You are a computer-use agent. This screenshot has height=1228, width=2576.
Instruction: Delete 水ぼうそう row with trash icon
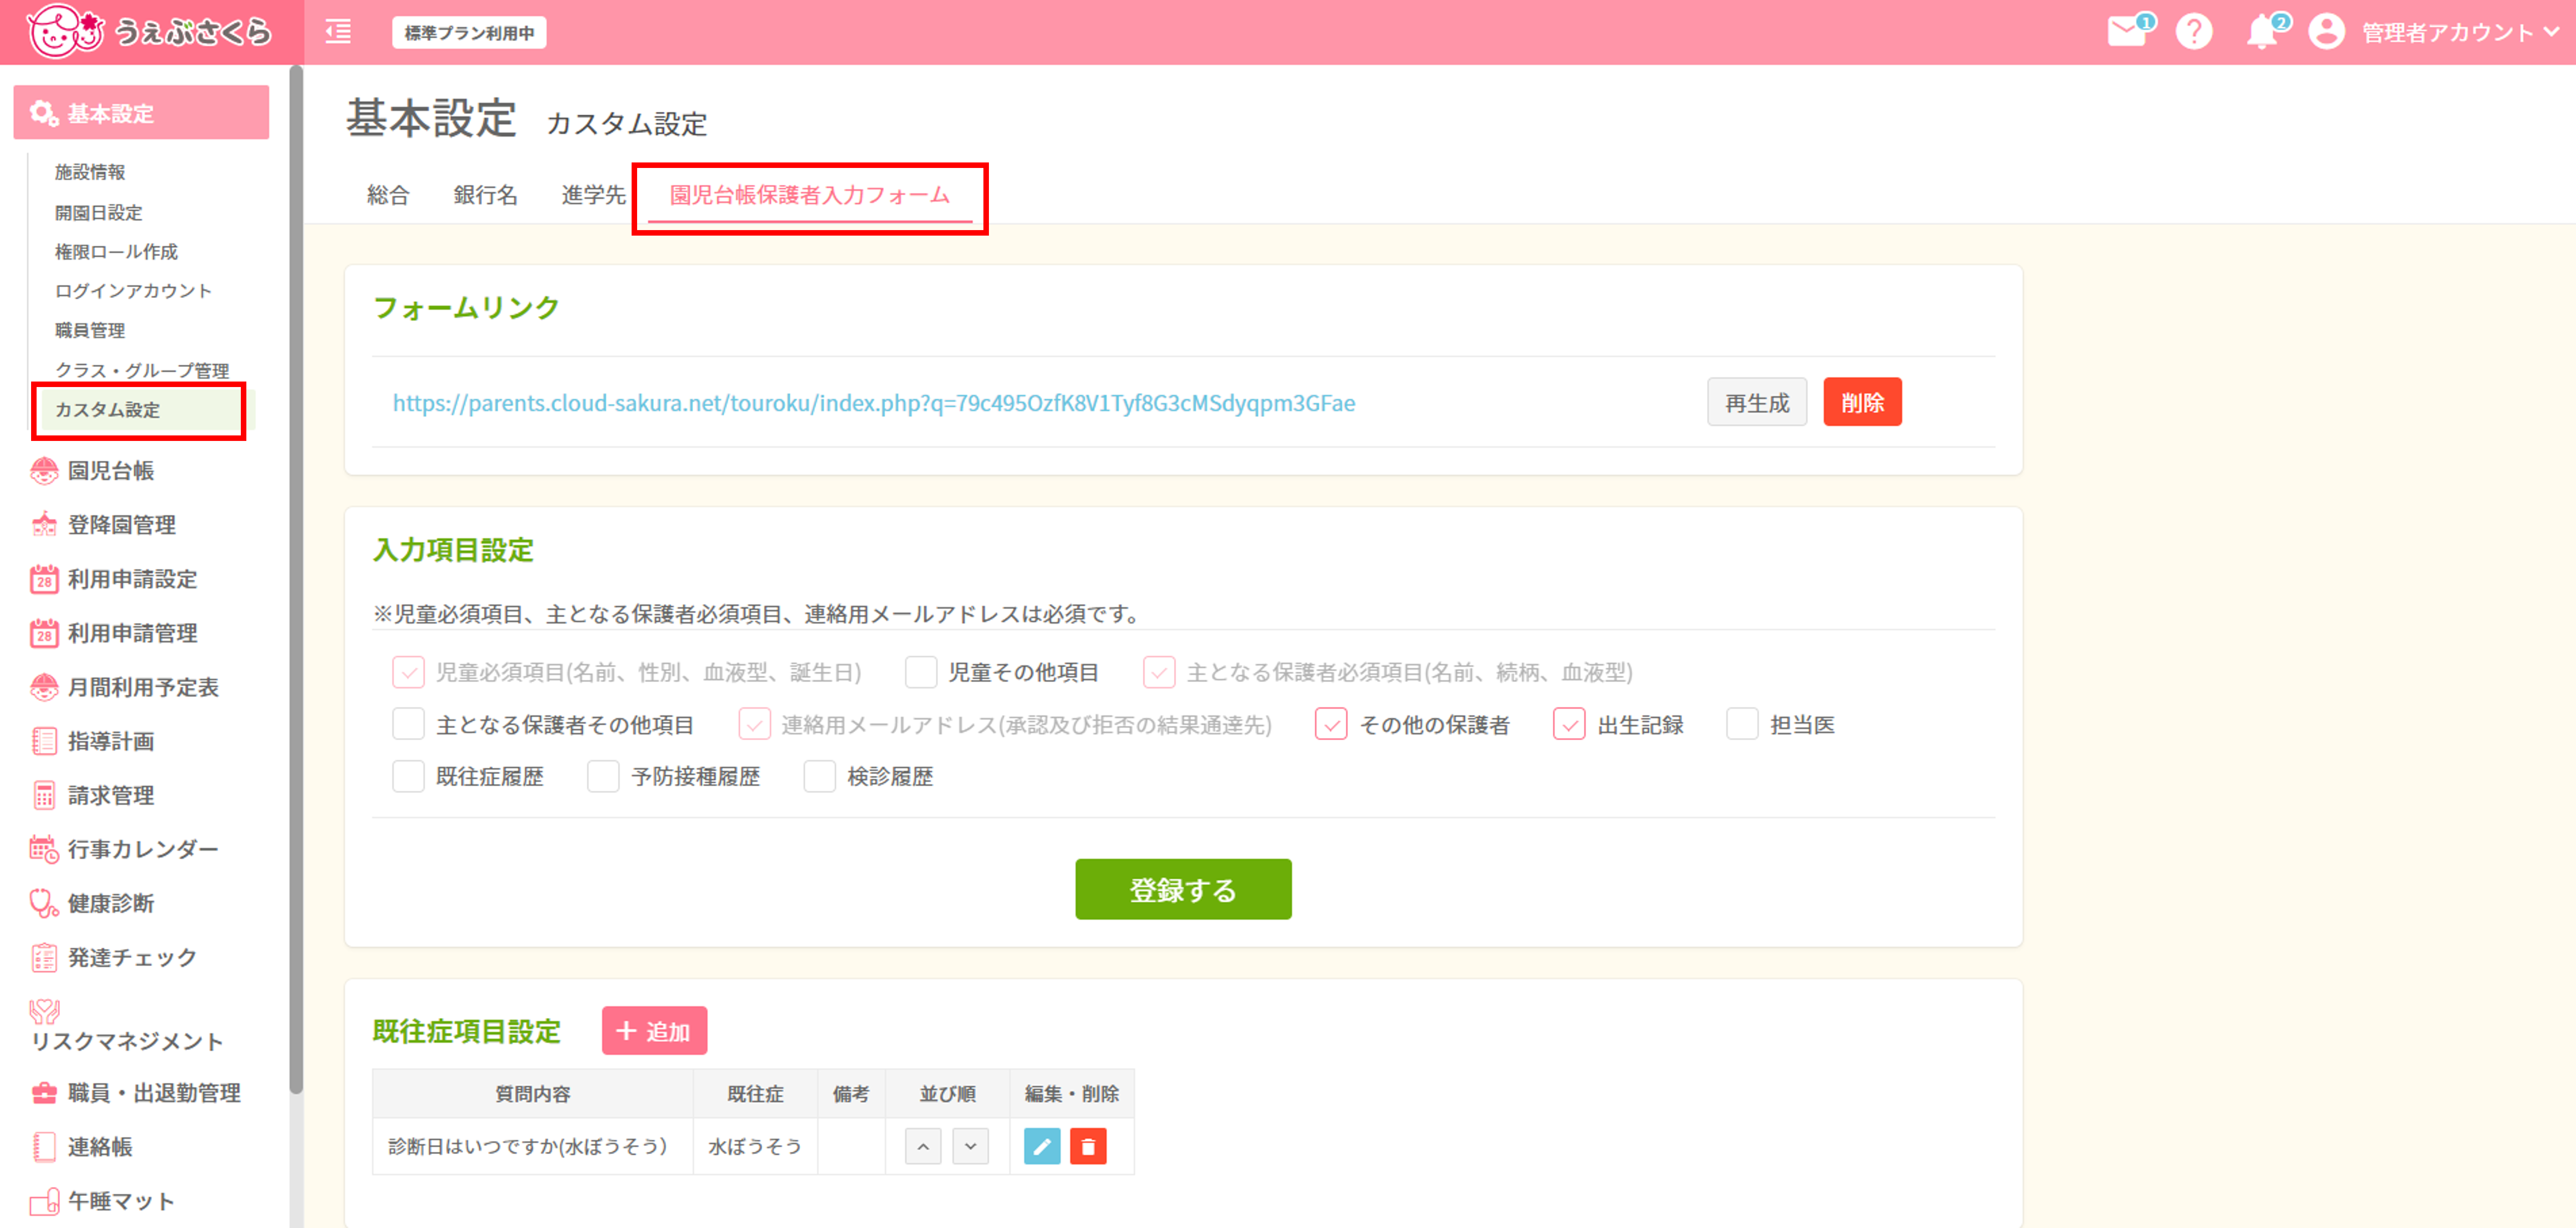(x=1088, y=1146)
